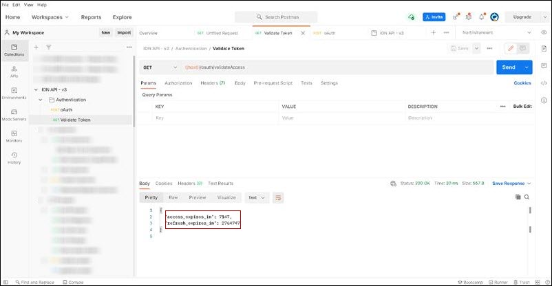Open request three-dot options beside Save

click(489, 48)
